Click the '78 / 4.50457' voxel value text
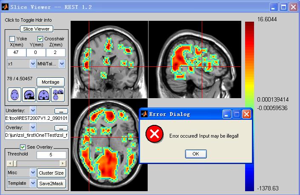Image resolution: width=300 pixels, height=195 pixels. click(20, 79)
